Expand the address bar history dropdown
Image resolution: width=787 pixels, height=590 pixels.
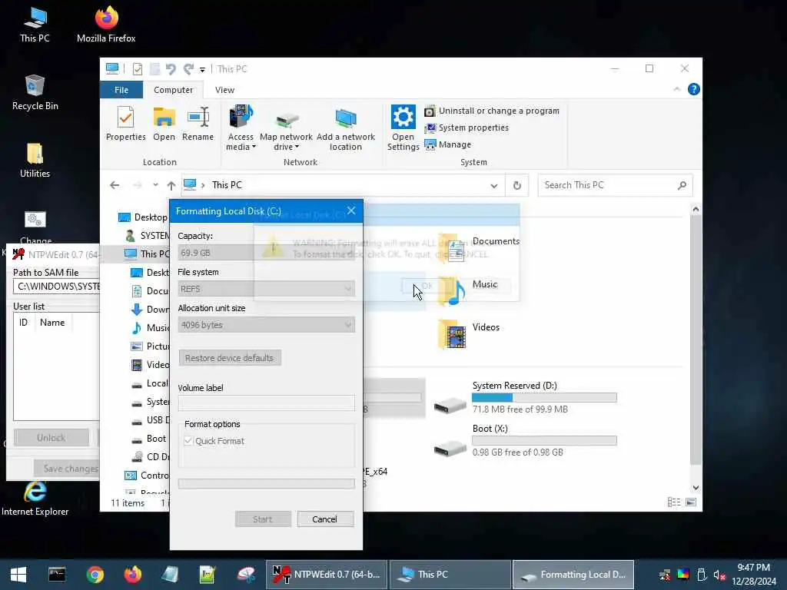[494, 186]
